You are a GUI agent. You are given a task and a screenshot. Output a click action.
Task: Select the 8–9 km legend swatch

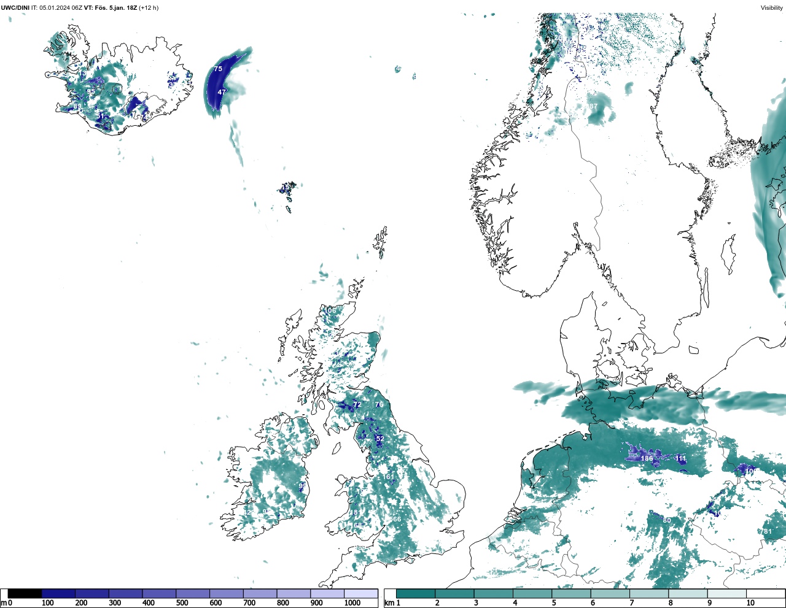pyautogui.click(x=688, y=594)
